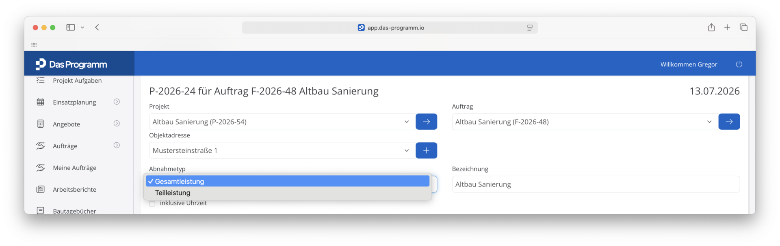Click the Safari share icon
The width and height of the screenshot is (780, 246).
click(711, 28)
